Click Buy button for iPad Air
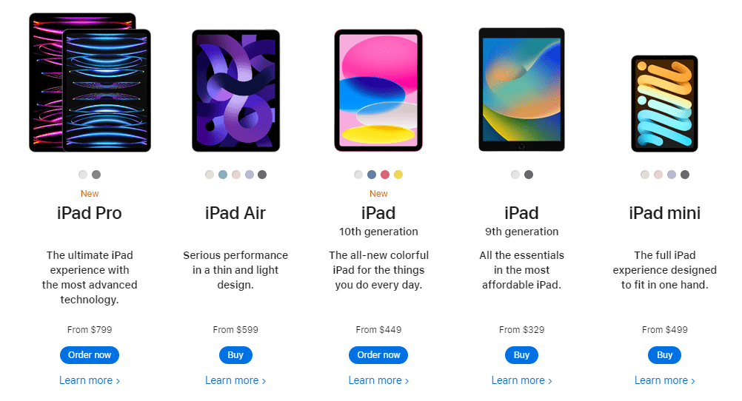742x401 pixels. 235,354
